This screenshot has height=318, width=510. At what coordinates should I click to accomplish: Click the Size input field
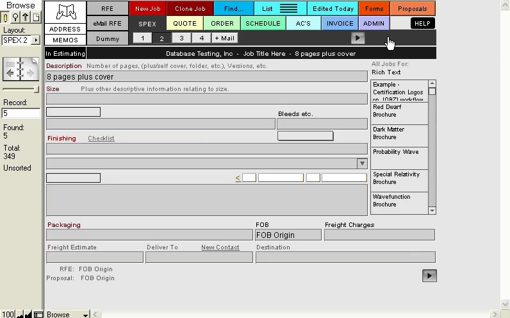pos(207,99)
